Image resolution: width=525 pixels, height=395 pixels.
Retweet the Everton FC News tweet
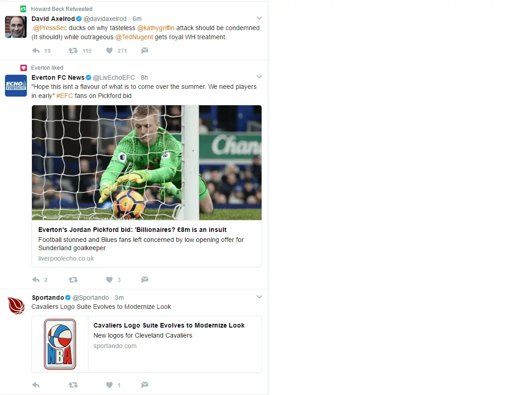(x=73, y=280)
